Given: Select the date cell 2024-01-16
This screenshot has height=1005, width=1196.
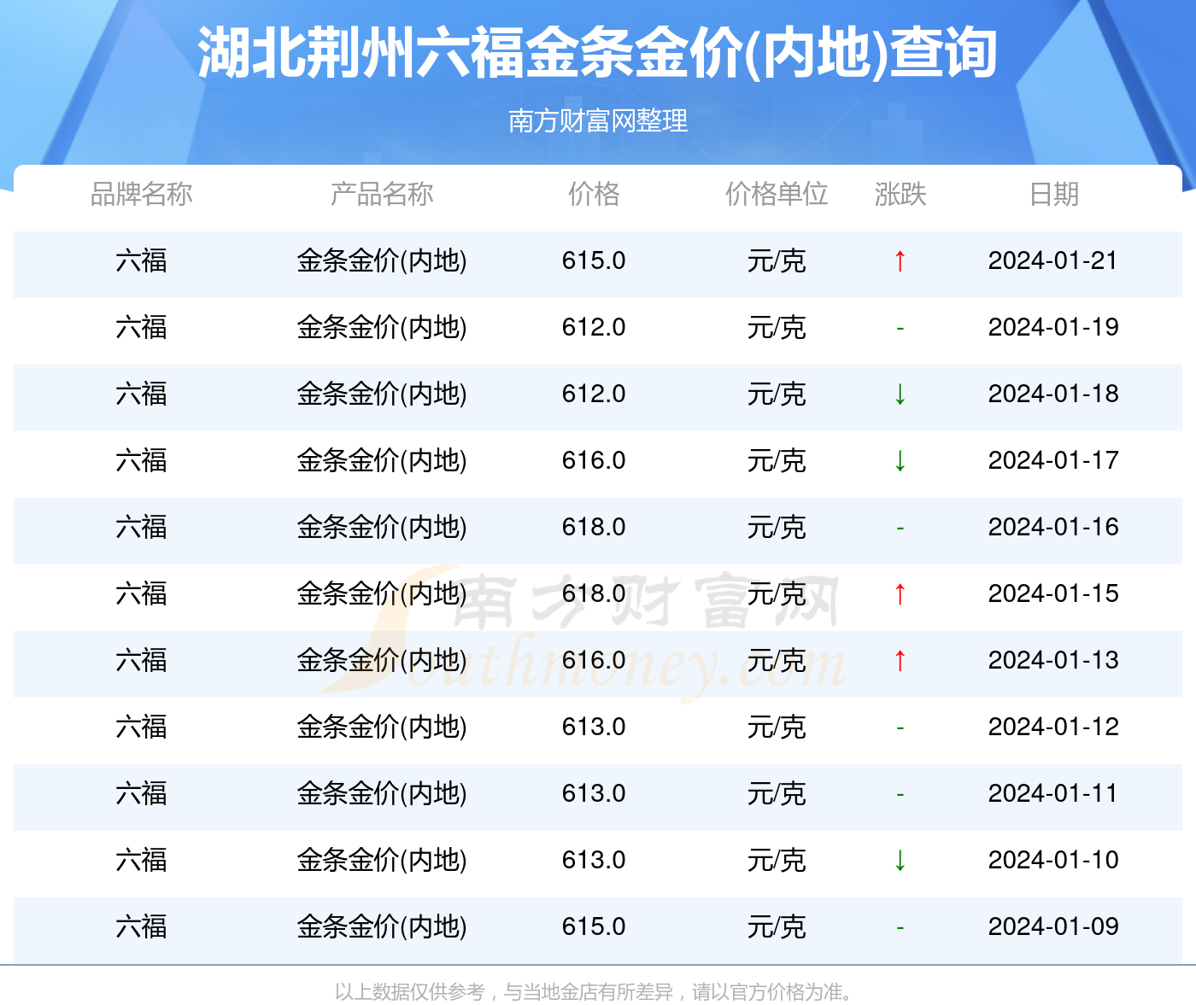Looking at the screenshot, I should pyautogui.click(x=1053, y=527).
